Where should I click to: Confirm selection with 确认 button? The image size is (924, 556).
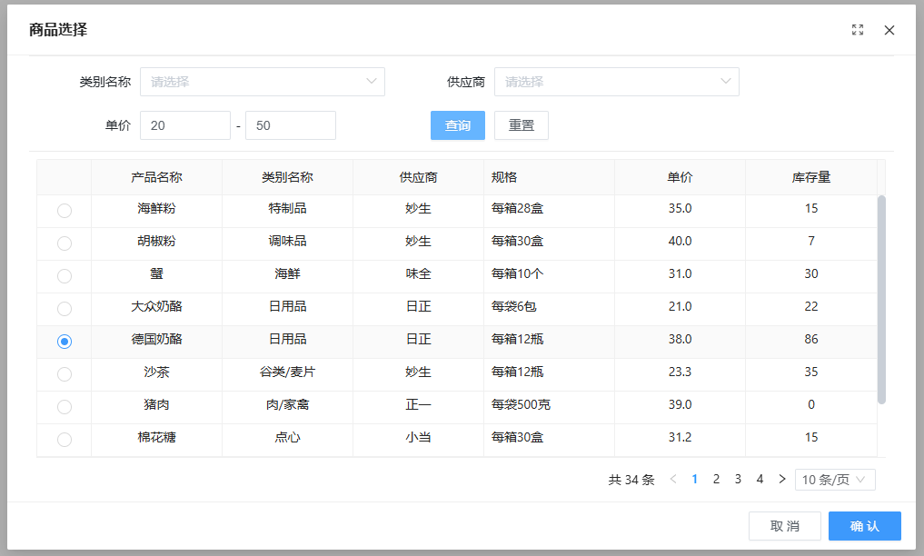[x=864, y=526]
